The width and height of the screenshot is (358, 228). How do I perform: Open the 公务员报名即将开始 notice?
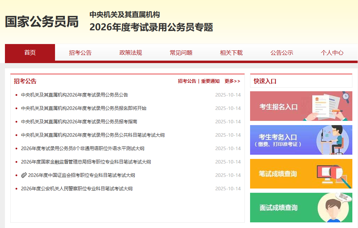[84, 108]
